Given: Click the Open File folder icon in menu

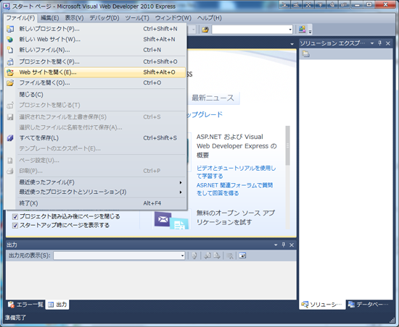Looking at the screenshot, I should pos(10,83).
